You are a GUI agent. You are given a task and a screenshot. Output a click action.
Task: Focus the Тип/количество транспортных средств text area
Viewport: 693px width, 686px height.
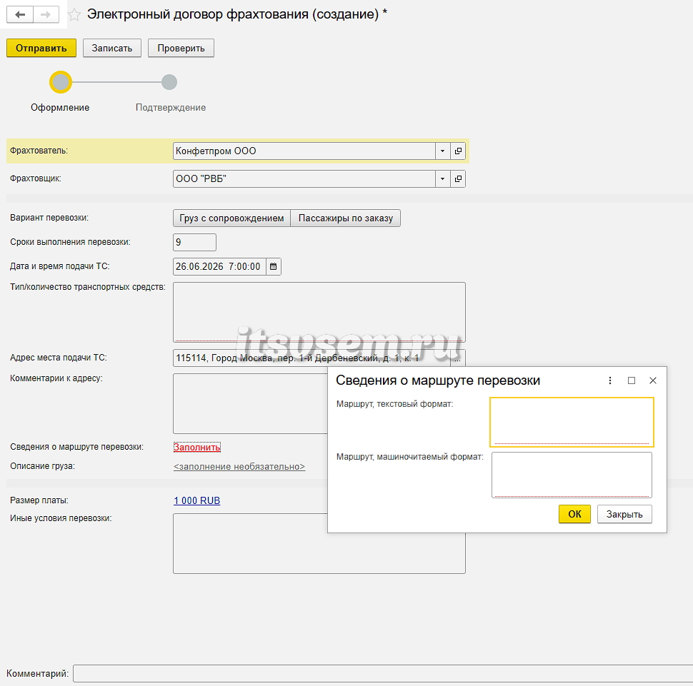pos(319,312)
